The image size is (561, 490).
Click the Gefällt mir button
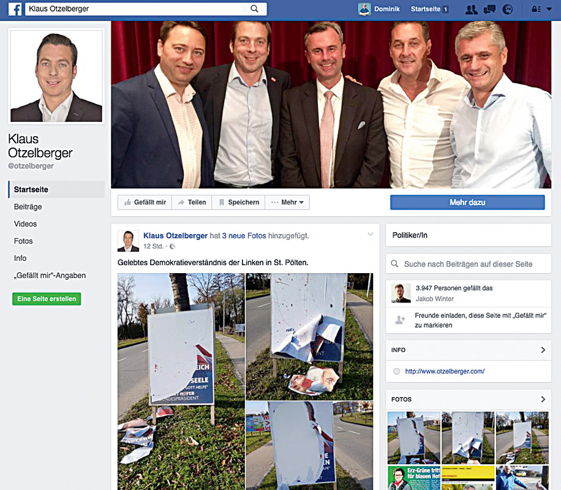tap(145, 202)
